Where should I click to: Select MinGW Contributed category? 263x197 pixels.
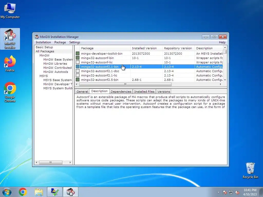click(x=58, y=68)
